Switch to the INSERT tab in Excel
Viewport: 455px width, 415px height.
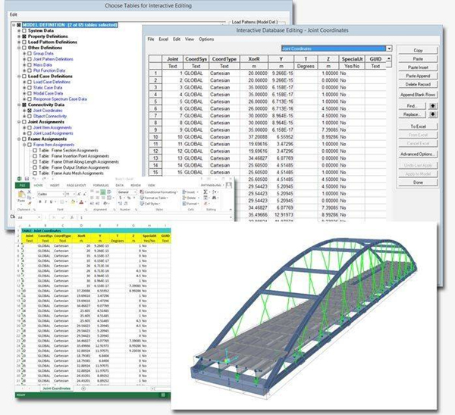[x=55, y=186]
